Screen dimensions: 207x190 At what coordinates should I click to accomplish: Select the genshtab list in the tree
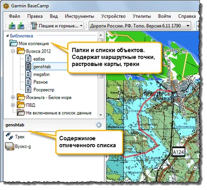(42, 67)
